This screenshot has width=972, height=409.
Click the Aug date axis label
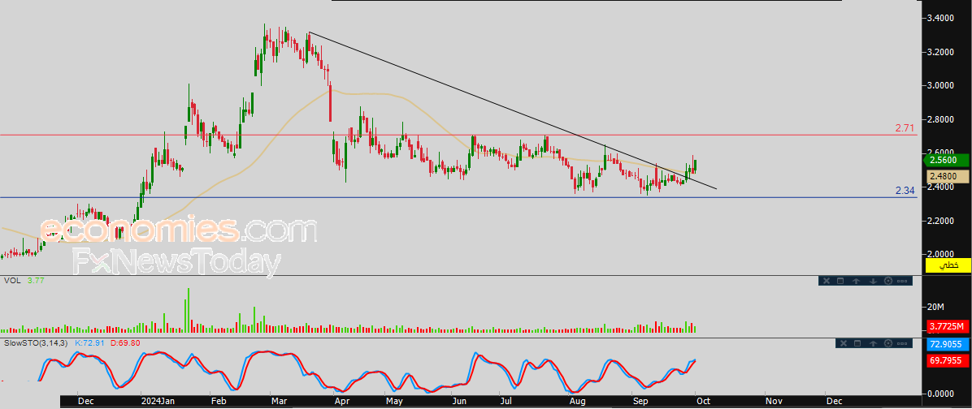pyautogui.click(x=578, y=401)
